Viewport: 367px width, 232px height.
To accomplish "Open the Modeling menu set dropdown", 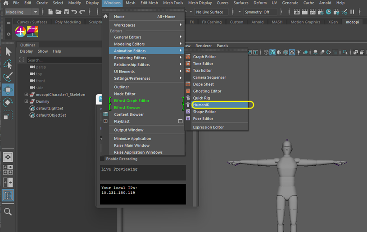I will coord(21,12).
